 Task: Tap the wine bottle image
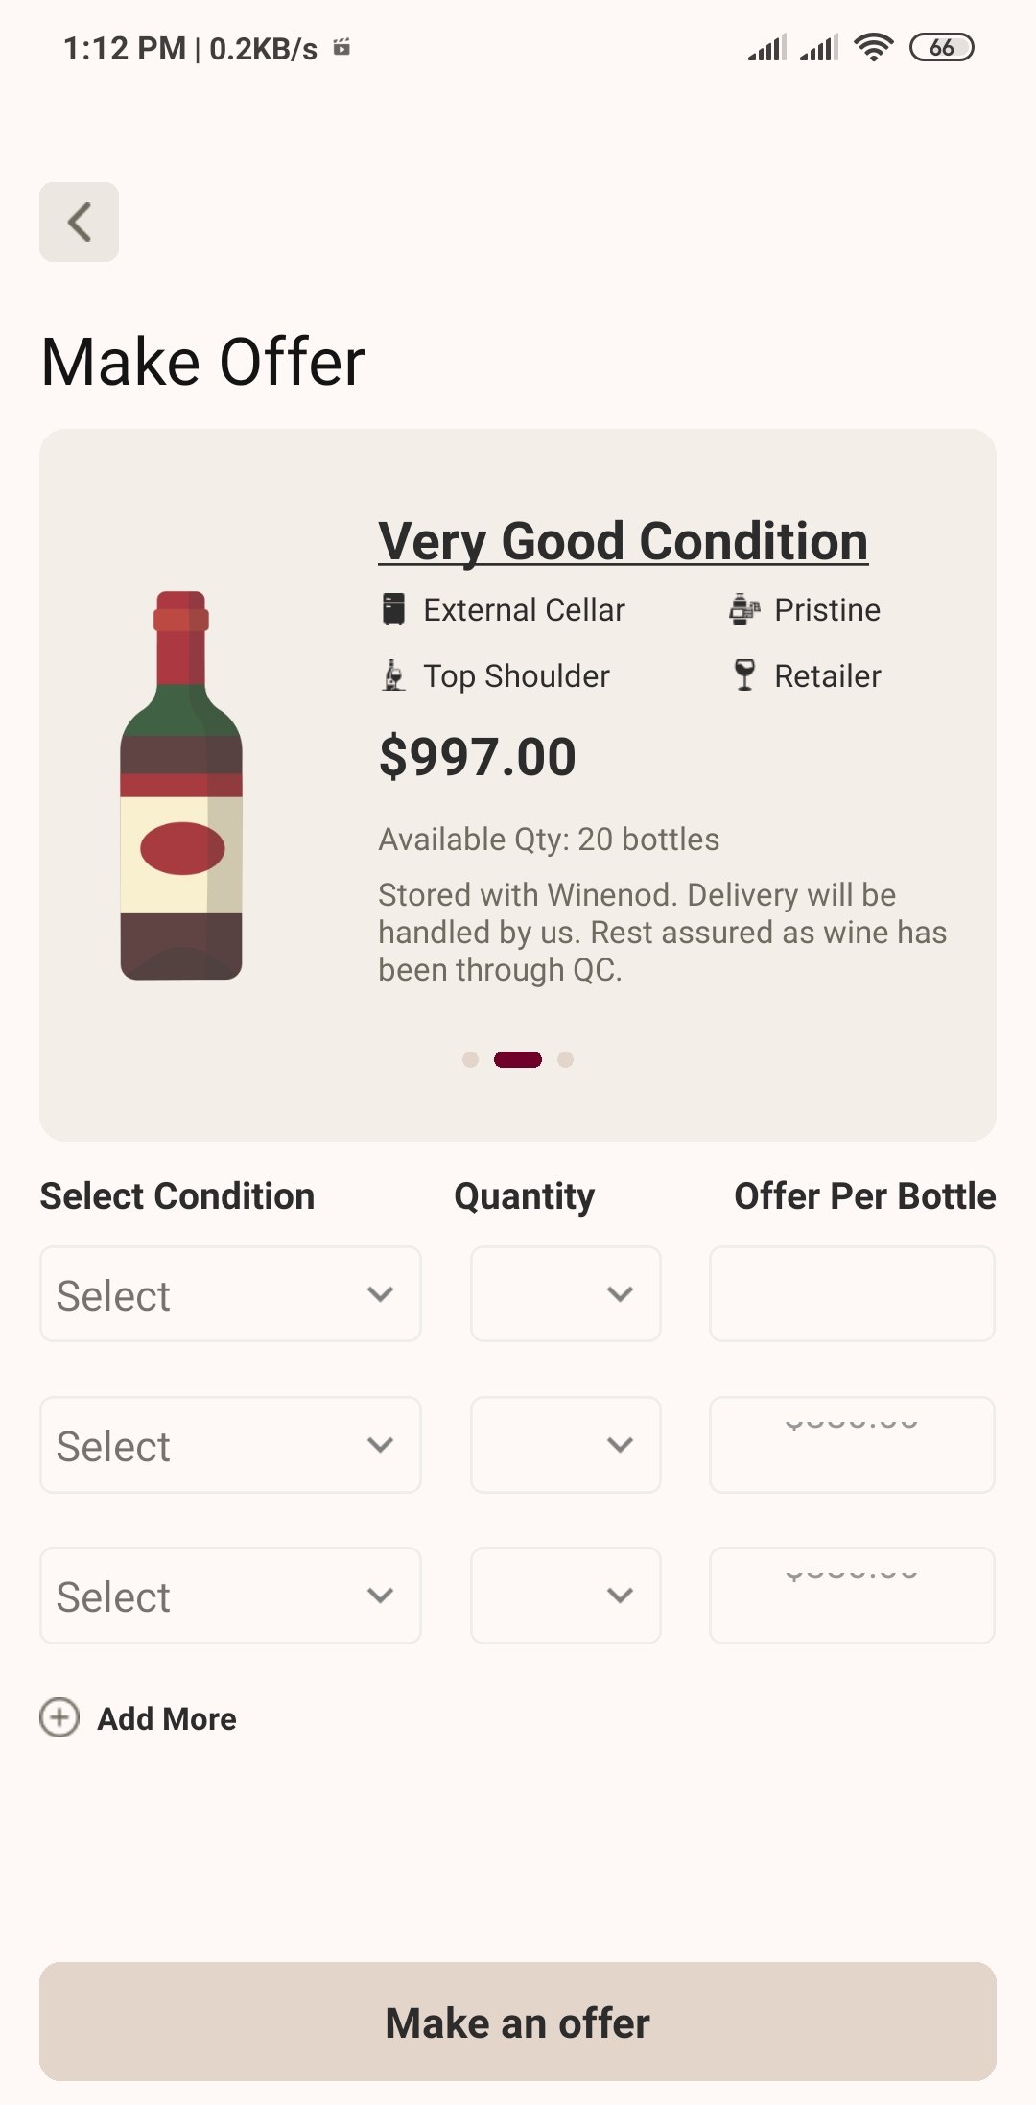pos(181,785)
